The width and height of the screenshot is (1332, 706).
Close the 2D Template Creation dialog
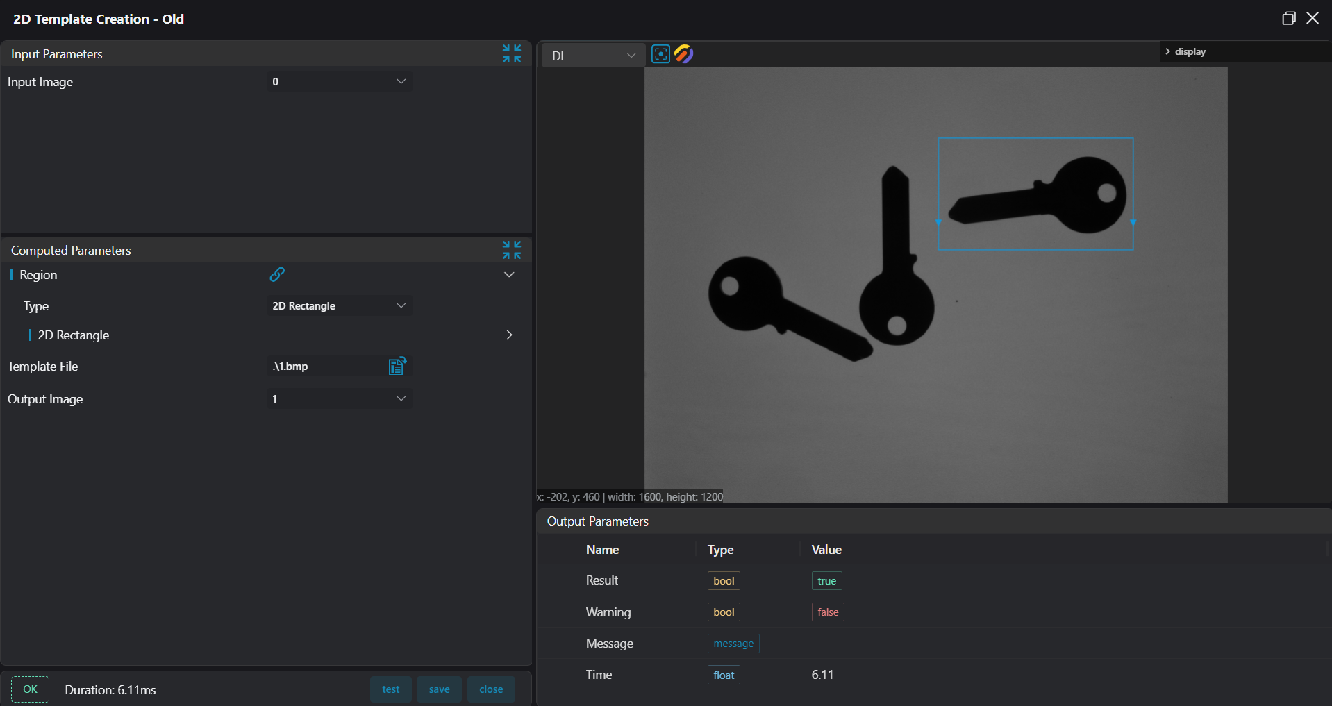[x=1313, y=19]
